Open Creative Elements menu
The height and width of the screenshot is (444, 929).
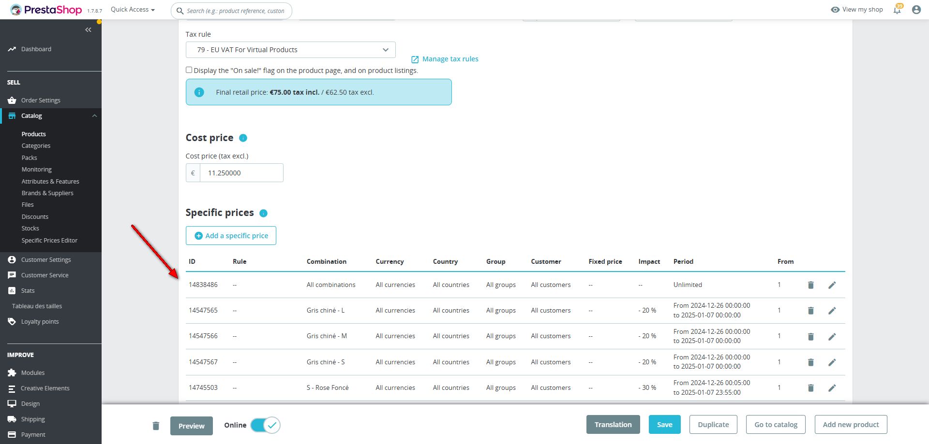point(45,388)
